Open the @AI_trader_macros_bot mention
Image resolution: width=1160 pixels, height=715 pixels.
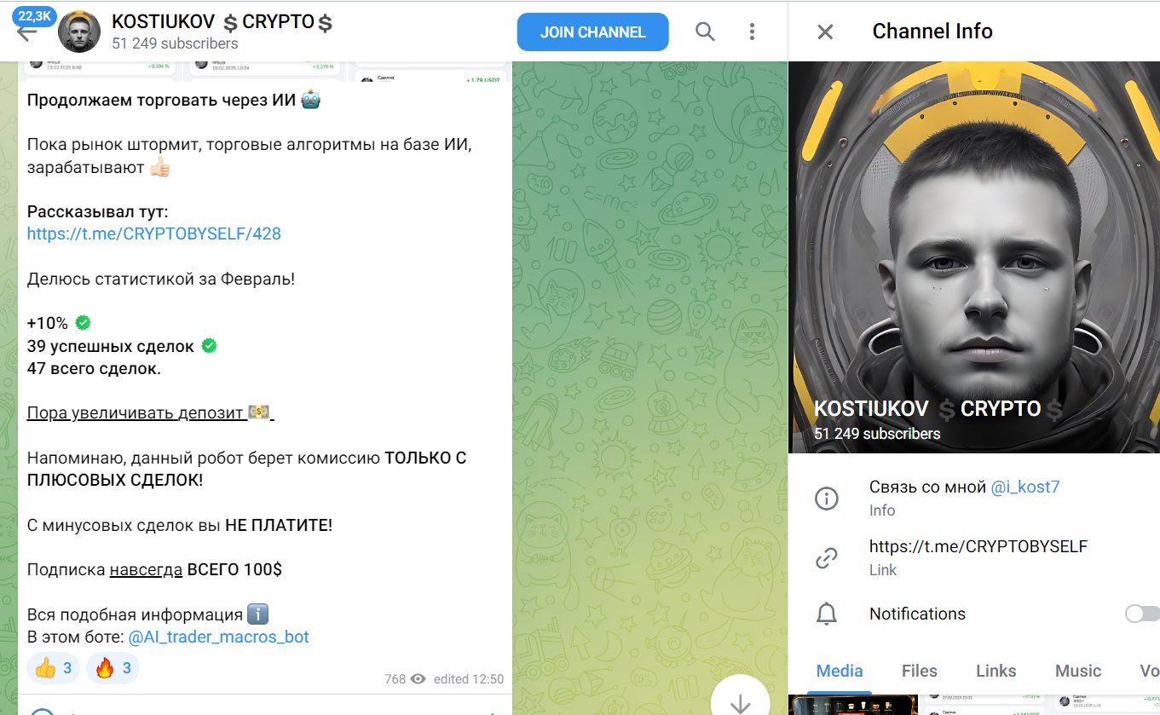point(218,637)
